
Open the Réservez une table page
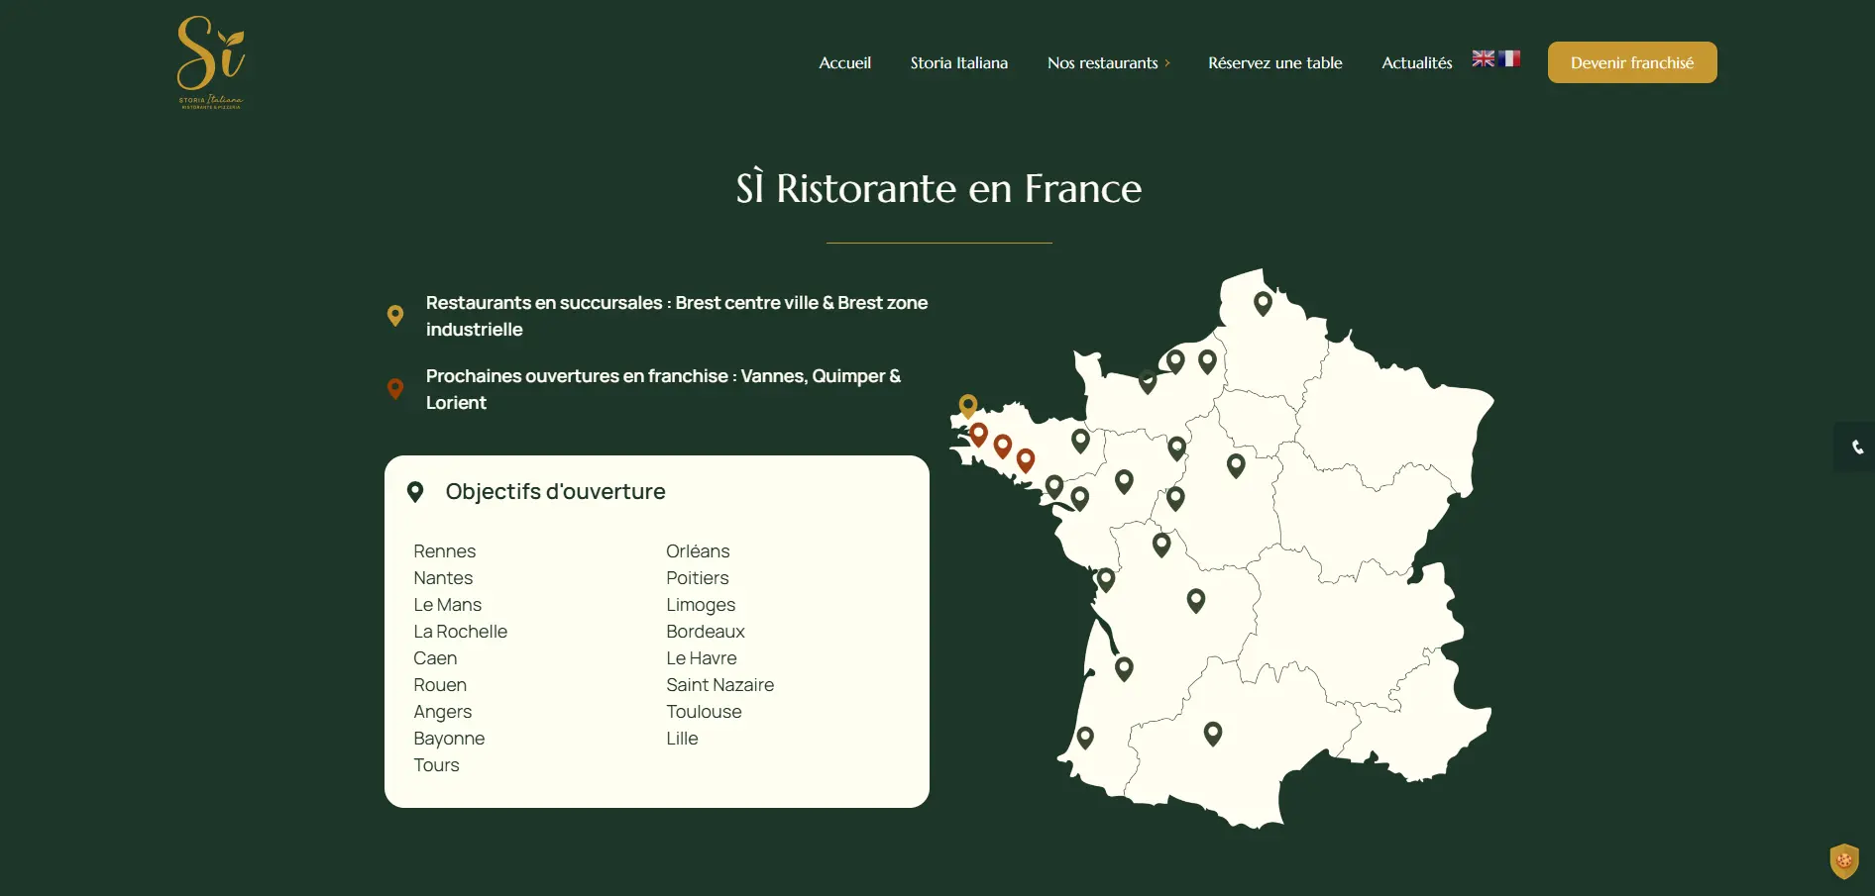tap(1275, 62)
